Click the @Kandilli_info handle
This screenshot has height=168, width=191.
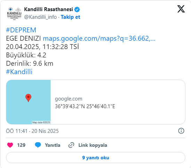40,17
